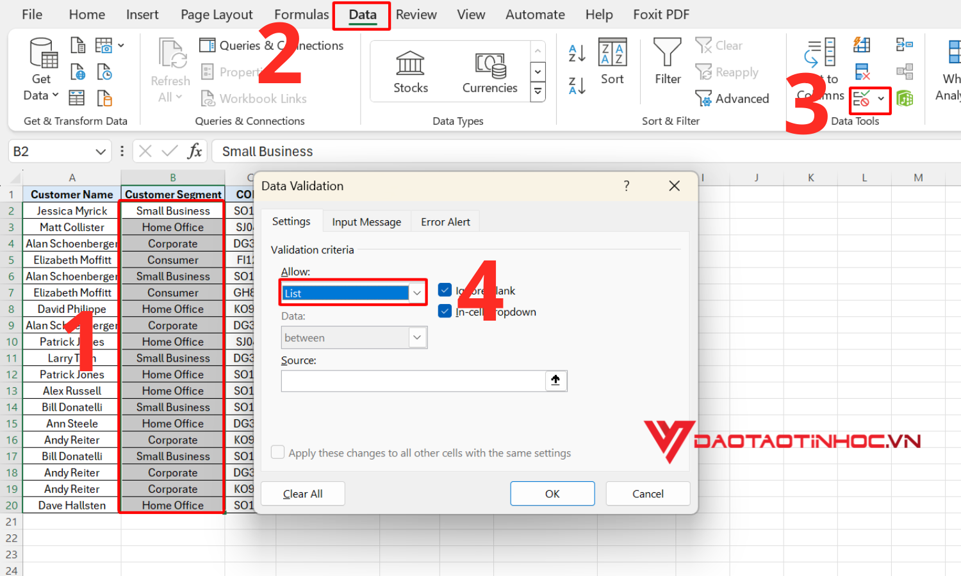This screenshot has height=576, width=961.
Task: Click the OK button
Action: (x=552, y=493)
